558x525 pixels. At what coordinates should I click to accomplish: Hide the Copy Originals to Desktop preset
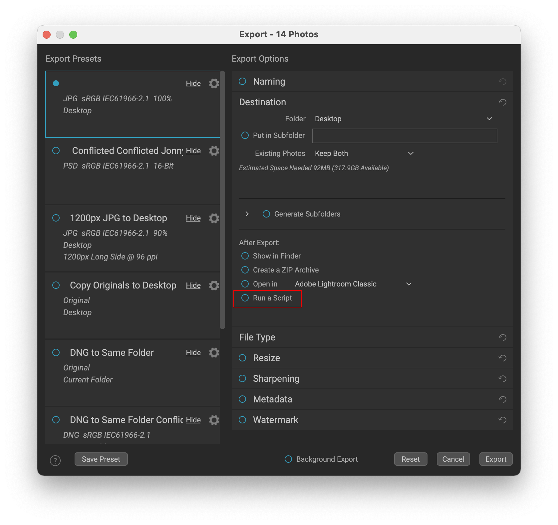[x=193, y=285]
